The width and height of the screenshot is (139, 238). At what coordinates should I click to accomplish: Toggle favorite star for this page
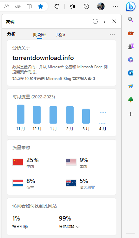(41, 6)
